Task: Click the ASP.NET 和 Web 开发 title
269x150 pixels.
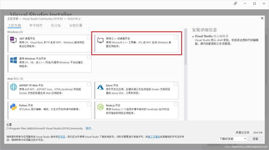Action: [x=31, y=85]
